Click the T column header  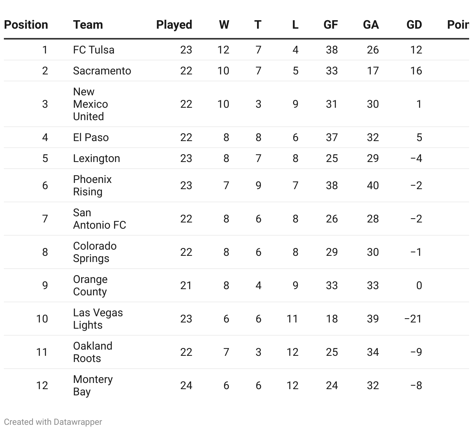pyautogui.click(x=258, y=25)
